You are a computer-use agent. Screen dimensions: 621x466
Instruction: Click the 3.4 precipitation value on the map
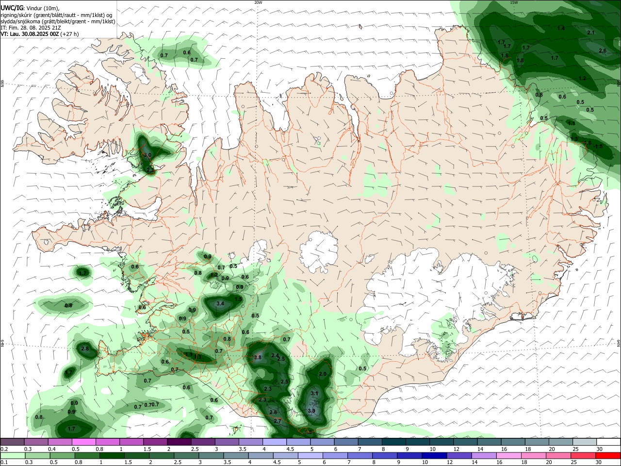(220, 303)
